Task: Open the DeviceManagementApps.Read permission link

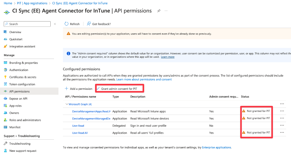Action: [x=91, y=111]
